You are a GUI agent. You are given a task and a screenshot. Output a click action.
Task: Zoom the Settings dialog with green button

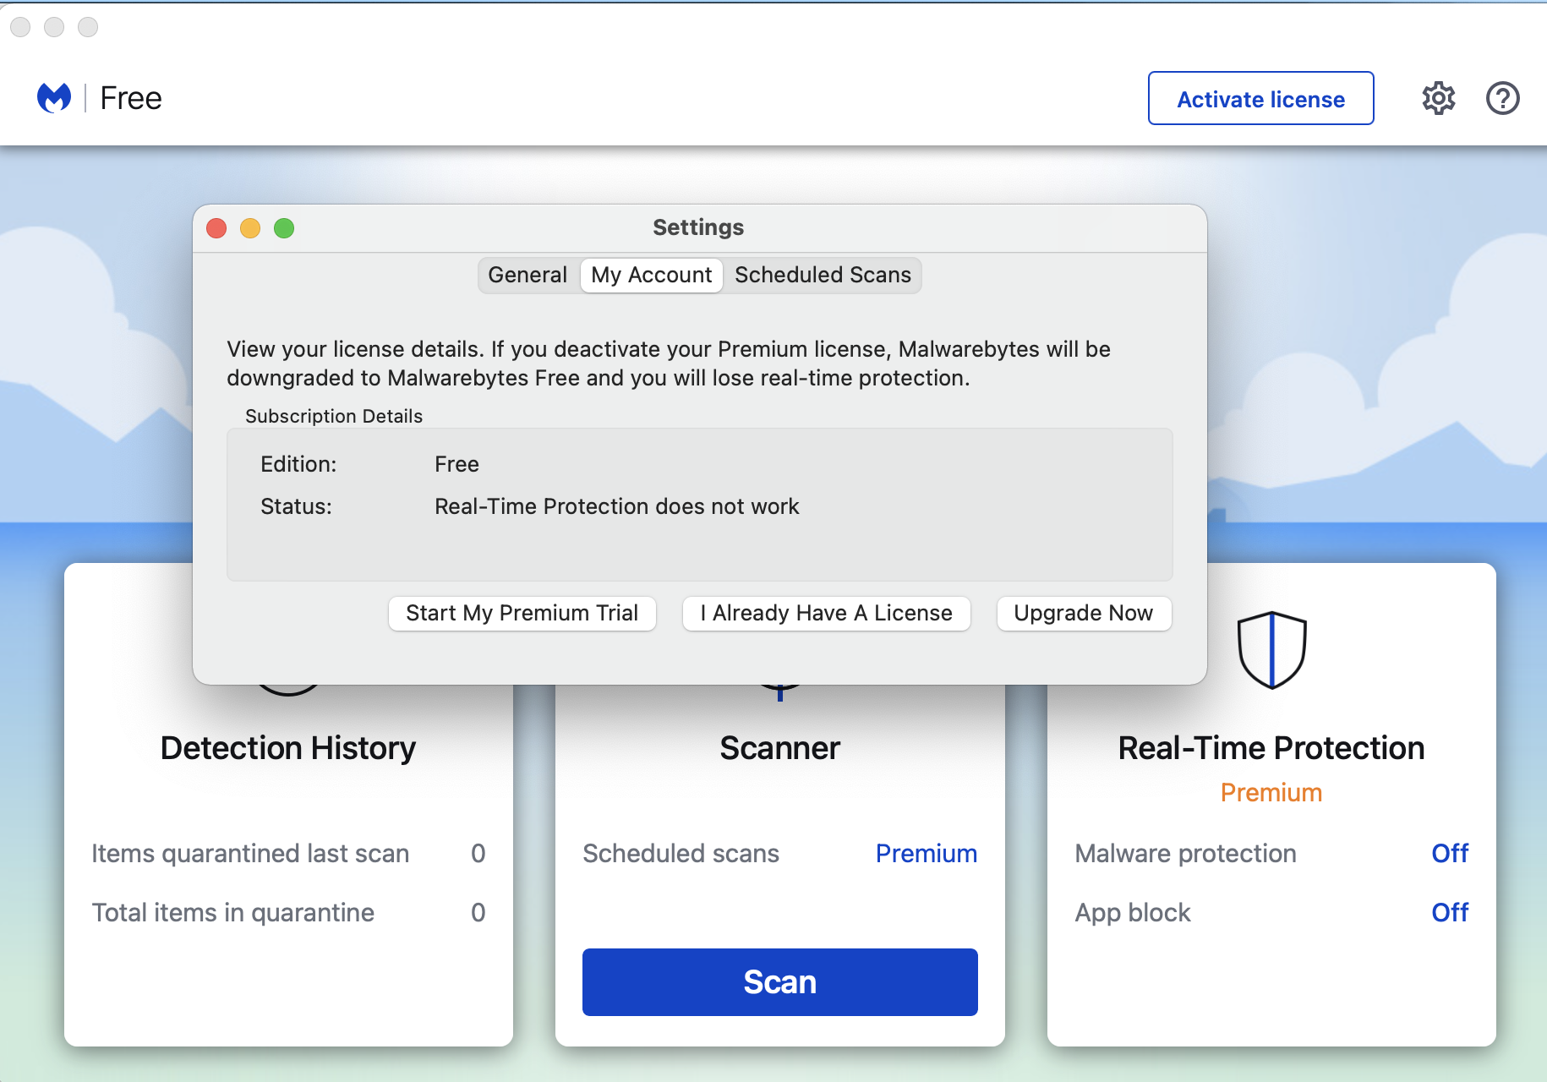284,228
